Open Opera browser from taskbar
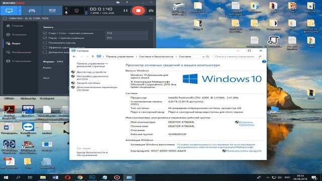Viewport: 322px width, 181px height. (x=67, y=177)
